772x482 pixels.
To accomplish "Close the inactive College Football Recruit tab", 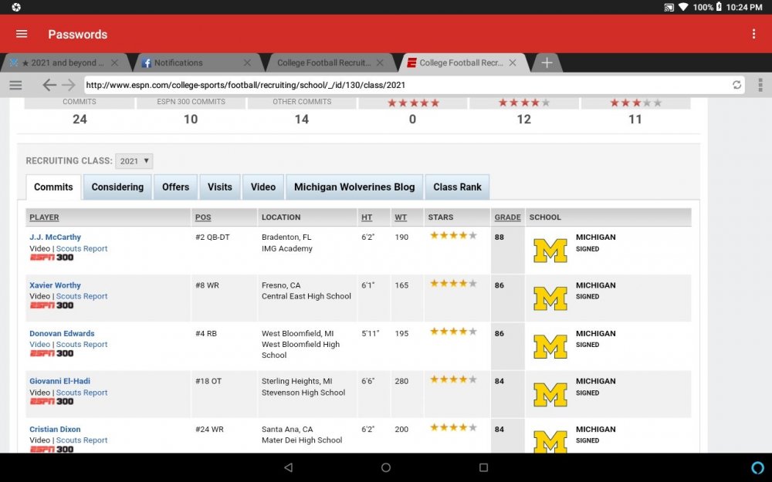I will click(380, 62).
